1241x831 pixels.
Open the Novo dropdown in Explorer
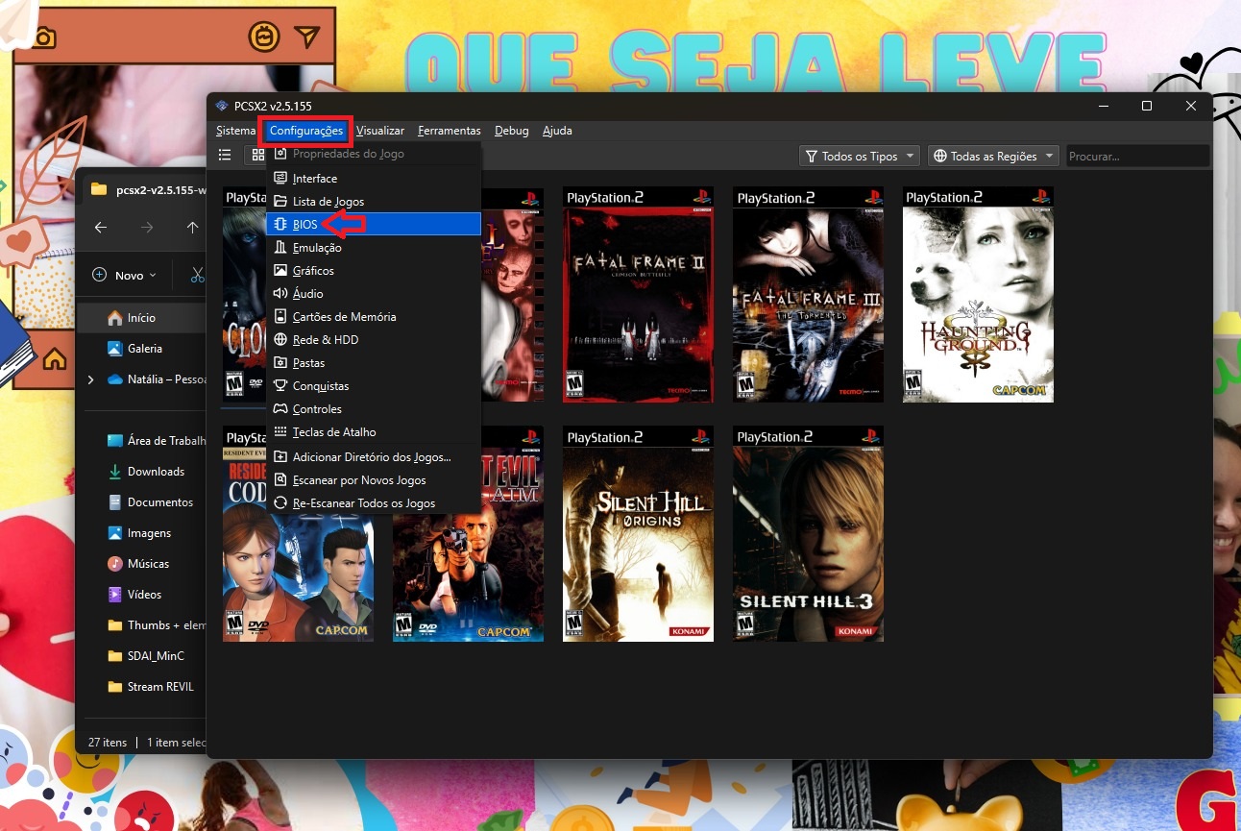coord(125,276)
